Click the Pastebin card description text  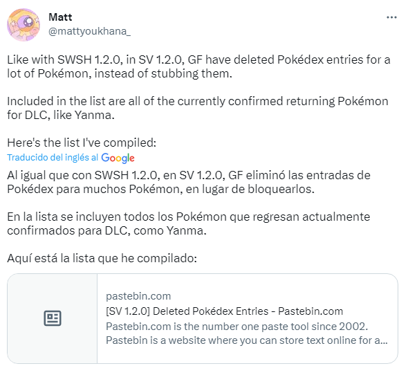247,333
